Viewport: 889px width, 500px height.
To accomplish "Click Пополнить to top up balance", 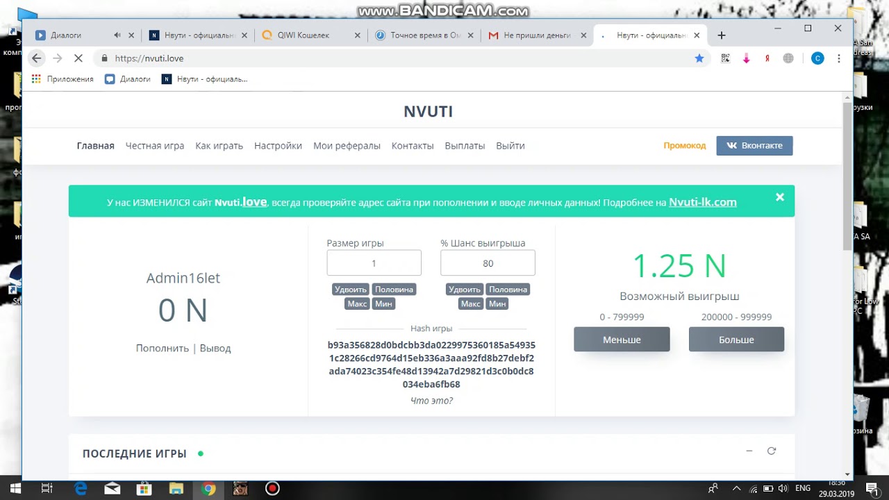I will click(163, 348).
